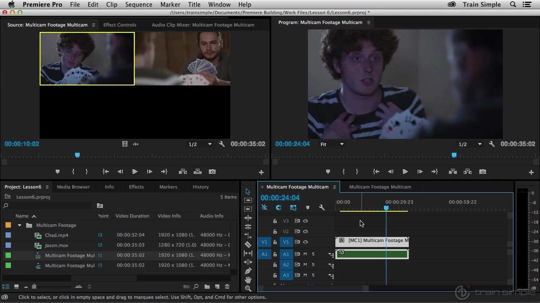Collapse Multicam Footage bin triangle
The height and width of the screenshot is (303, 540).
click(x=19, y=225)
